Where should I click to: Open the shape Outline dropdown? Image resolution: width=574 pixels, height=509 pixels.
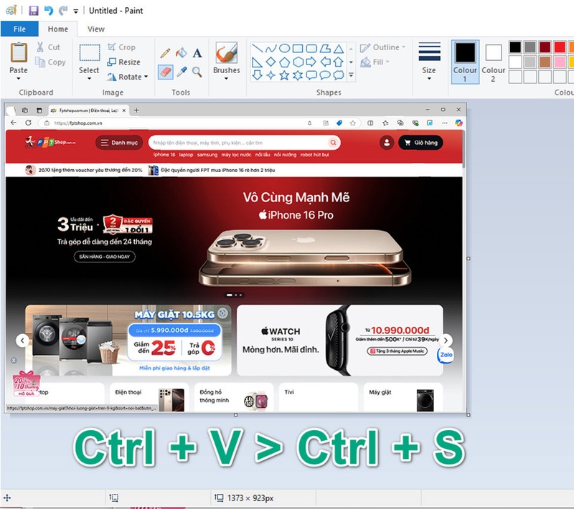coord(383,47)
